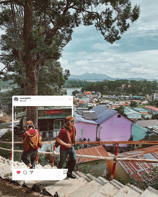Open the cuongkhii profile avatar
The image size is (158, 197).
pos(16,99)
